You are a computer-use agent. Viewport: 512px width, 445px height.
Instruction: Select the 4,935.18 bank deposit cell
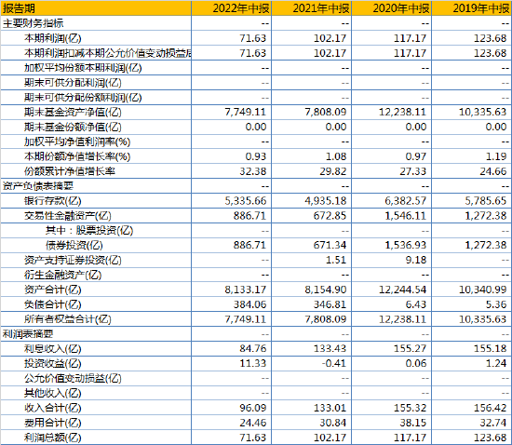click(x=312, y=201)
